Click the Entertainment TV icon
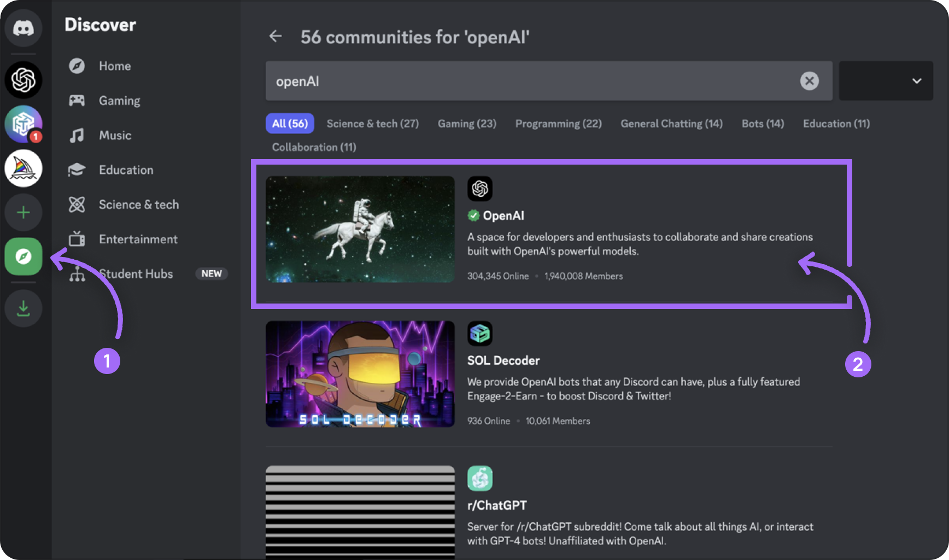Screen dimensions: 949x560 pos(77,239)
